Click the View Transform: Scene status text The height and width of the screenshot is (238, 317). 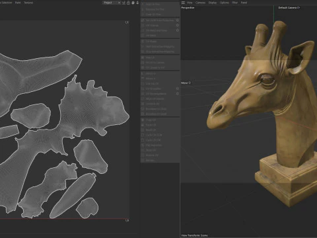pos(194,235)
